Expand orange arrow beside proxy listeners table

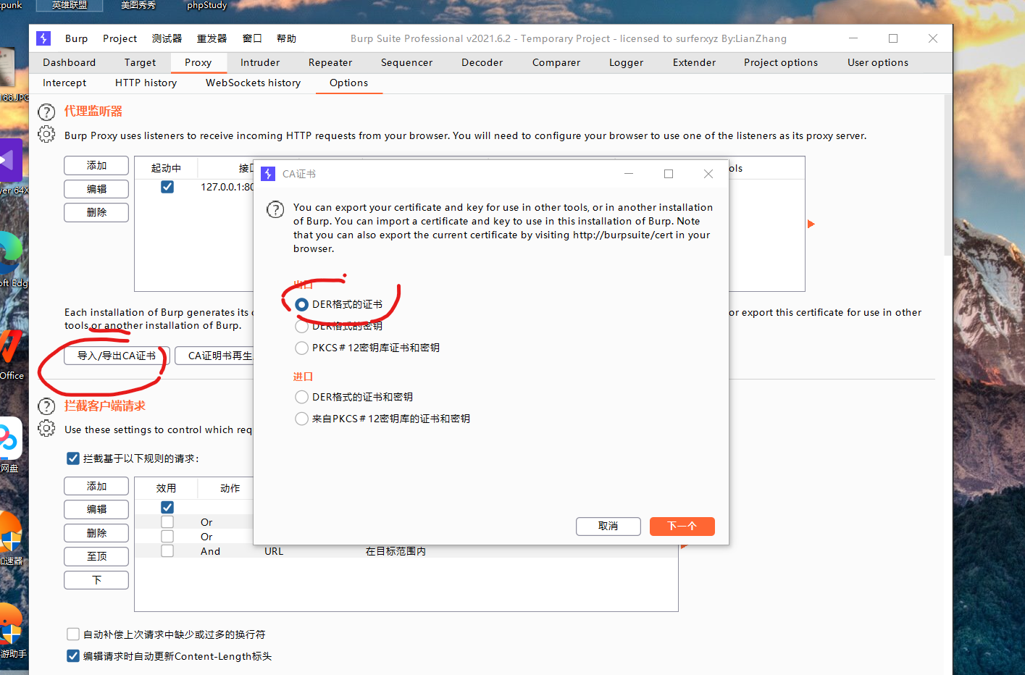click(x=811, y=224)
